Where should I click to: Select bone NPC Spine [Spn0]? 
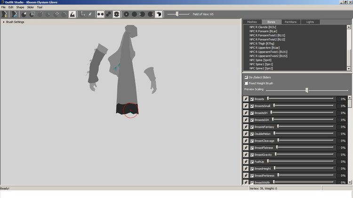(x=260, y=60)
